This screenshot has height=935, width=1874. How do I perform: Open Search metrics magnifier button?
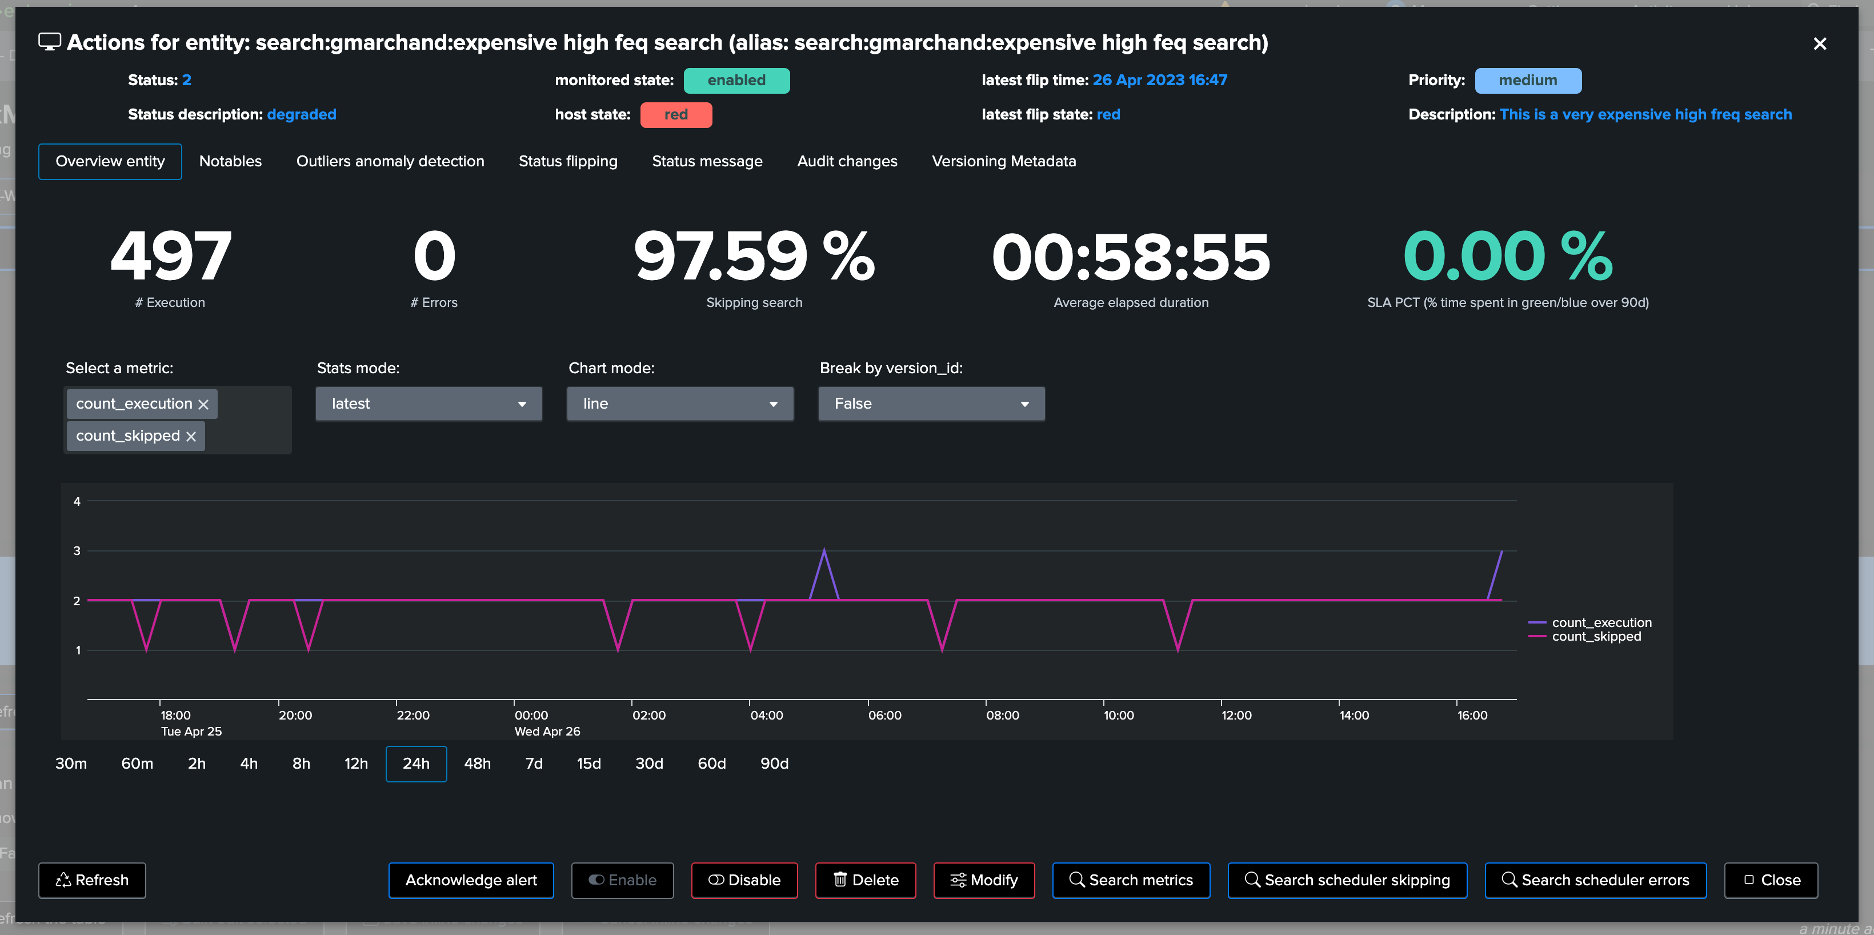coord(1131,881)
